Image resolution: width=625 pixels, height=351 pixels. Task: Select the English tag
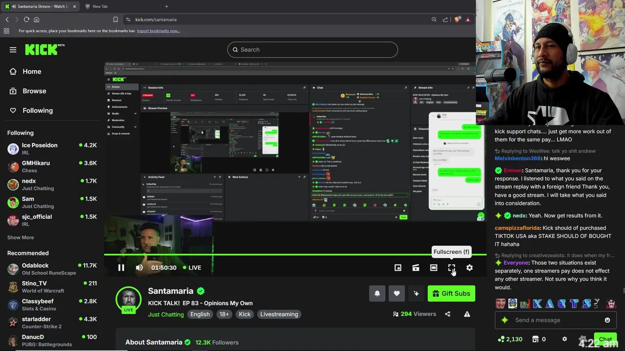(200, 314)
